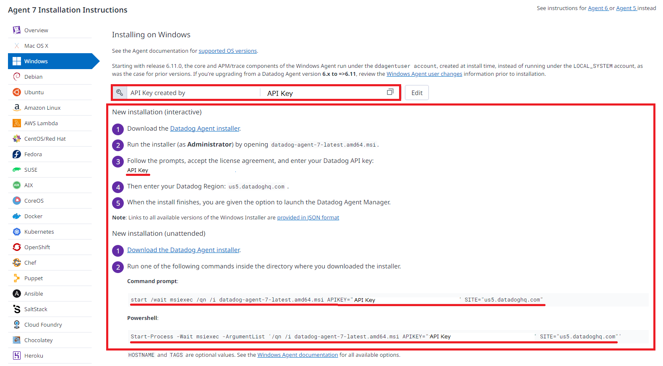The width and height of the screenshot is (663, 366).
Task: Click the AWS Lambda icon
Action: coord(17,123)
